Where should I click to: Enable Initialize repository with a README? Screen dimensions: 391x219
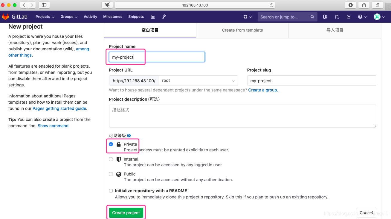tap(111, 191)
